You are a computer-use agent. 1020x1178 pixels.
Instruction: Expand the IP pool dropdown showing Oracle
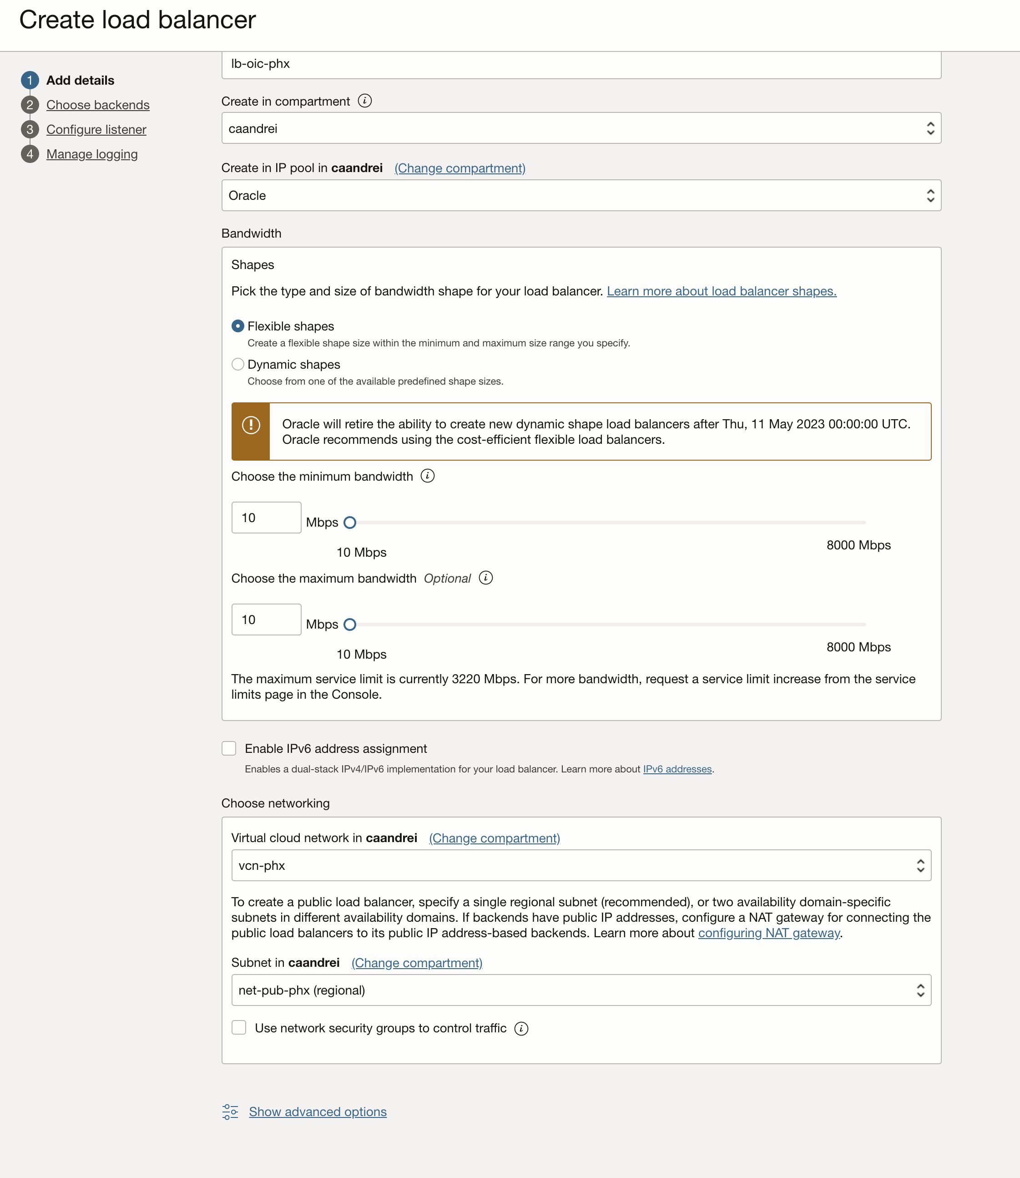click(x=581, y=195)
